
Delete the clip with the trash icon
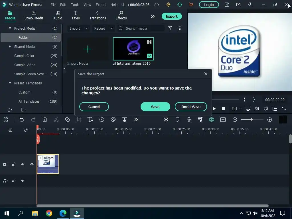click(x=45, y=119)
